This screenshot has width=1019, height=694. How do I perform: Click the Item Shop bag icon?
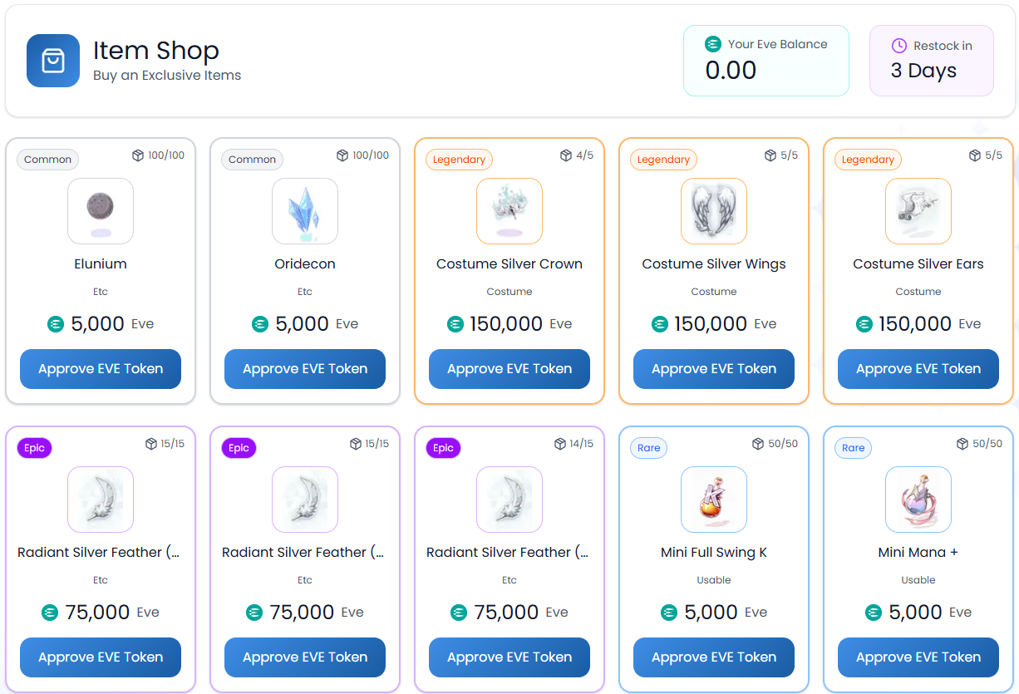tap(53, 61)
